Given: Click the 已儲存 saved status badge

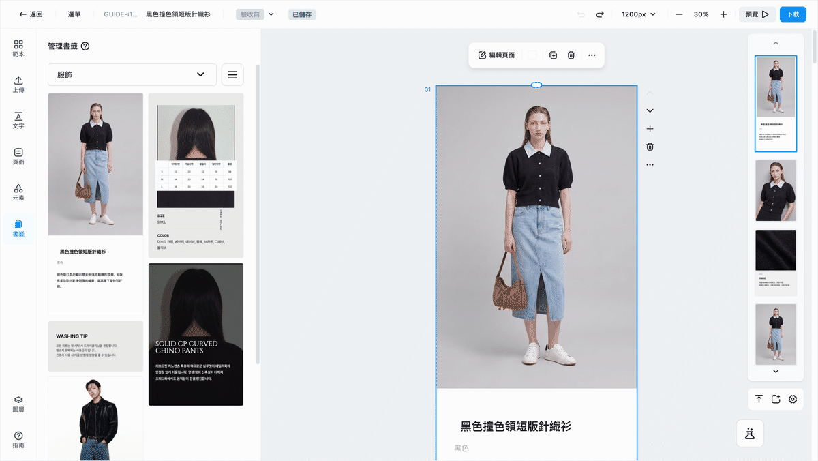Looking at the screenshot, I should (302, 14).
